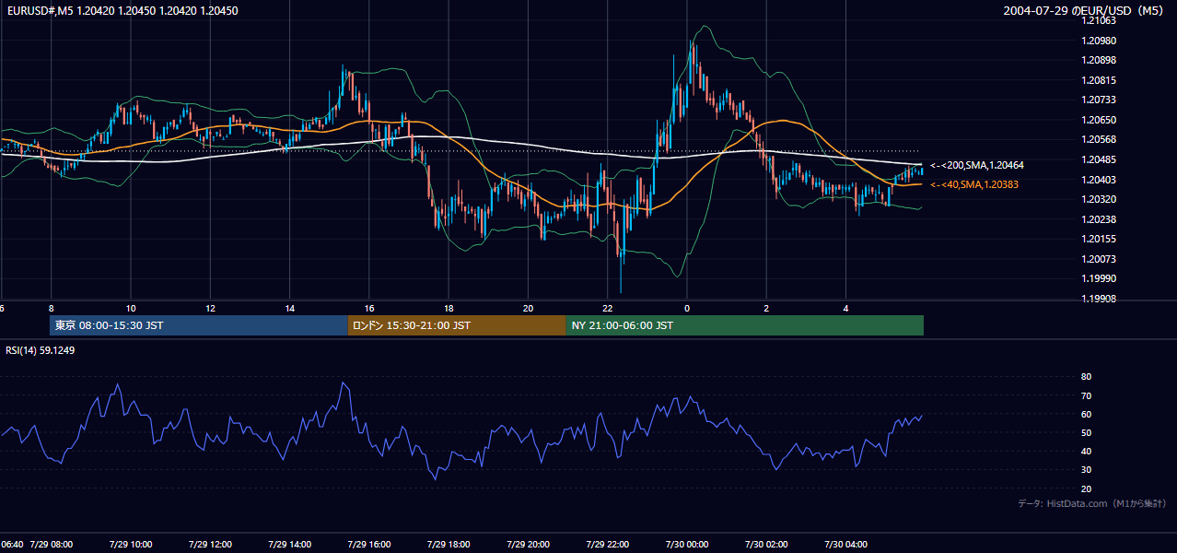1177x553 pixels.
Task: Click the 7/30 04:00 time axis label
Action: (x=845, y=544)
